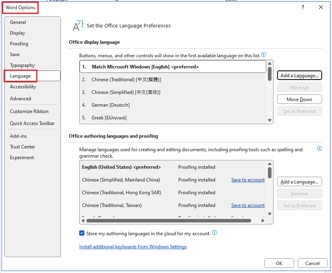The width and height of the screenshot is (332, 273).
Task: Open the Help question mark icon
Action: click(x=303, y=8)
